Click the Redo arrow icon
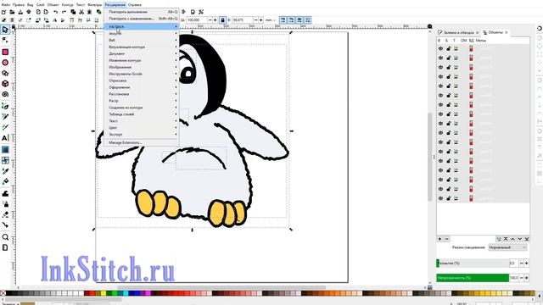 (64, 12)
